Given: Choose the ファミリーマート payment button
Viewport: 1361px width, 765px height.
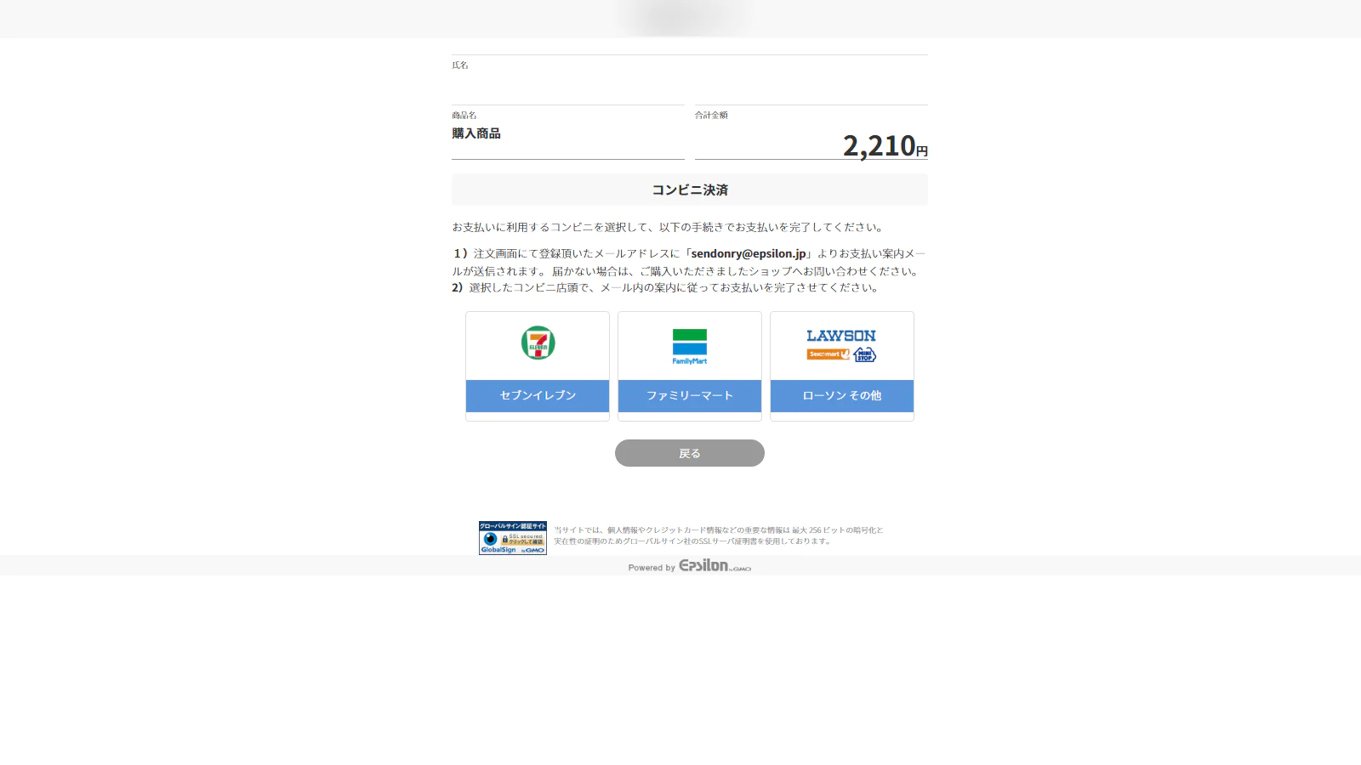Looking at the screenshot, I should coord(690,396).
